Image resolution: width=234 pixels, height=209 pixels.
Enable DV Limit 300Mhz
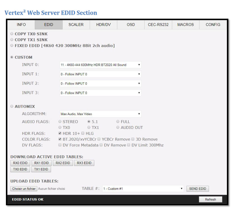(128, 145)
